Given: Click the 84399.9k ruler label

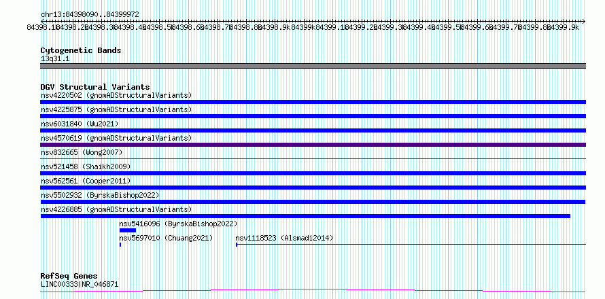Looking at the screenshot, I should [x=564, y=27].
